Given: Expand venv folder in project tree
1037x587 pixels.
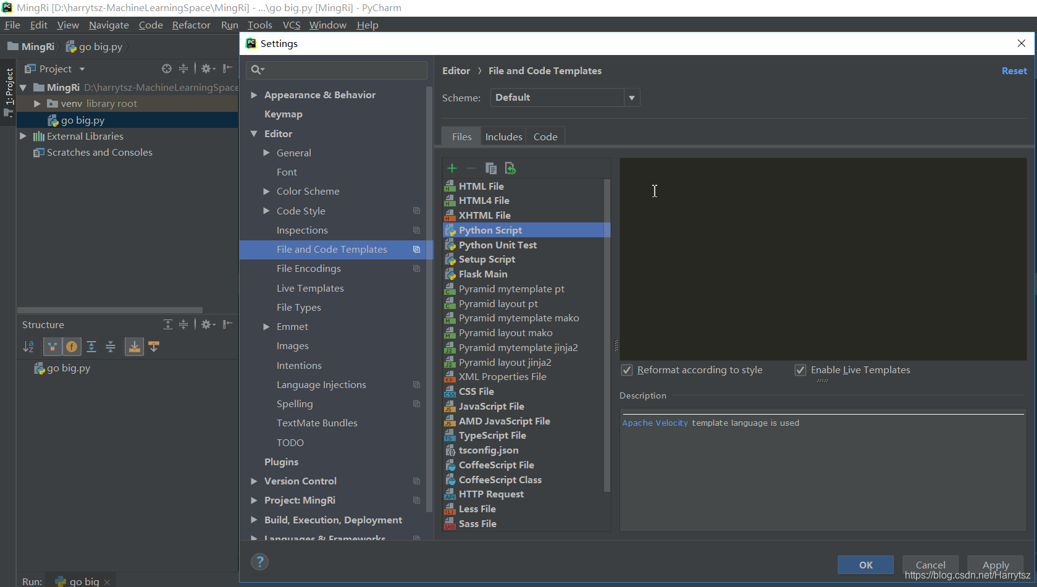Looking at the screenshot, I should click(x=37, y=104).
